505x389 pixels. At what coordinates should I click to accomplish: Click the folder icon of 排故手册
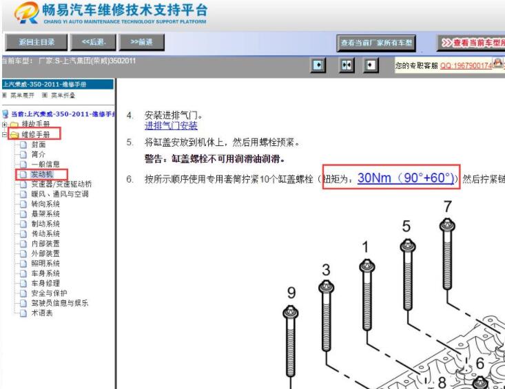[x=14, y=125]
